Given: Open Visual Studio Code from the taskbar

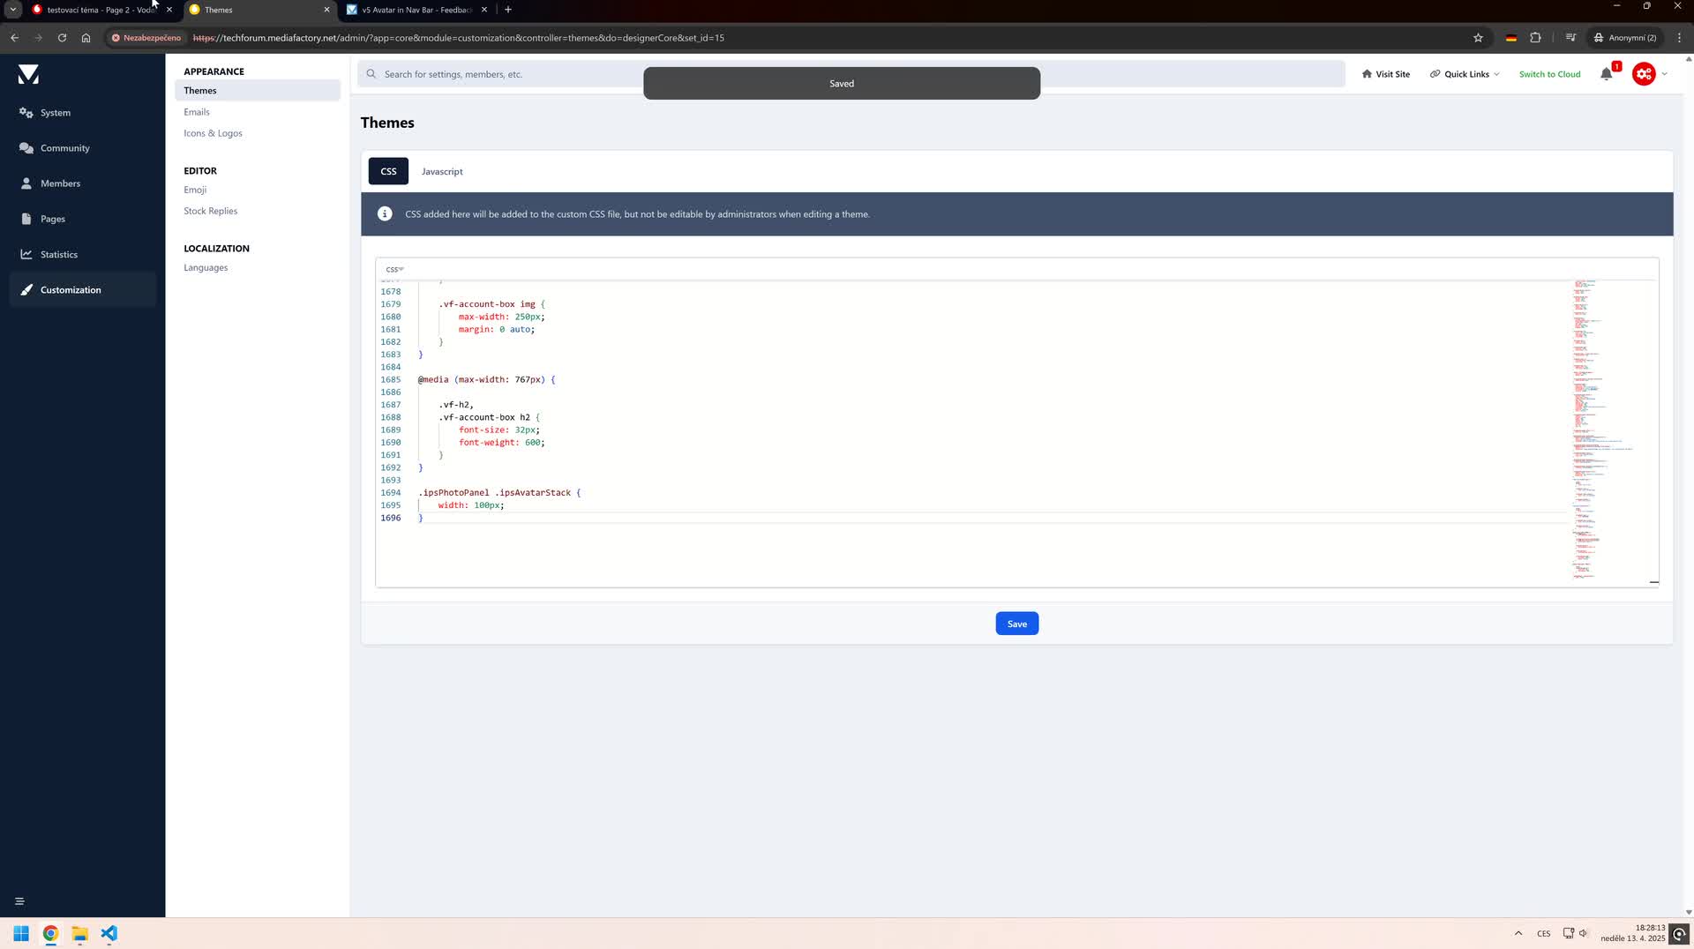Looking at the screenshot, I should pos(109,933).
